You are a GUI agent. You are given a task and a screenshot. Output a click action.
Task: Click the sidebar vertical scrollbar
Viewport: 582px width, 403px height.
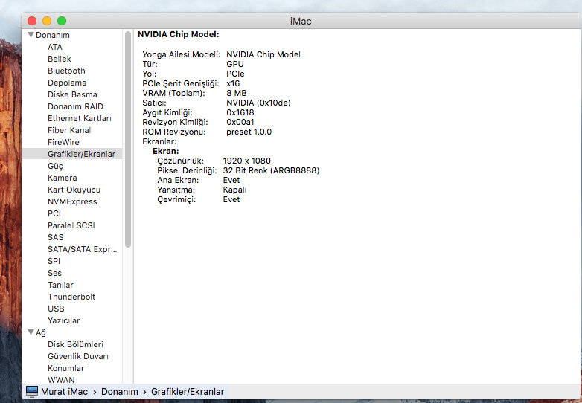128,139
